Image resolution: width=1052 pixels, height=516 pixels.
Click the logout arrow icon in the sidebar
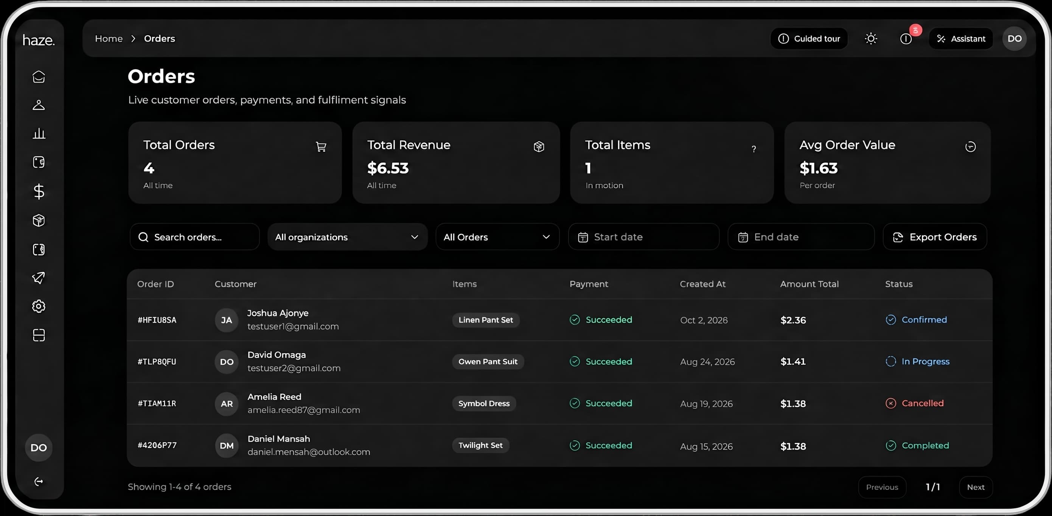[39, 482]
